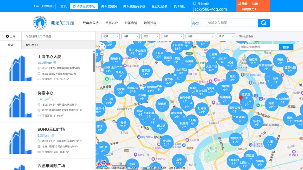Open the 我的耀光 account menu

tap(249, 9)
